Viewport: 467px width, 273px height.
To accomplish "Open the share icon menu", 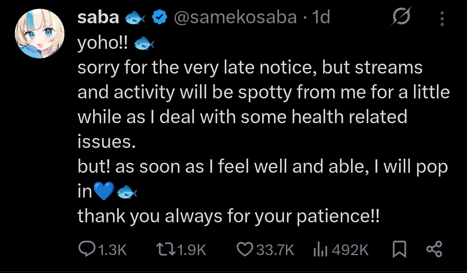I will (434, 250).
